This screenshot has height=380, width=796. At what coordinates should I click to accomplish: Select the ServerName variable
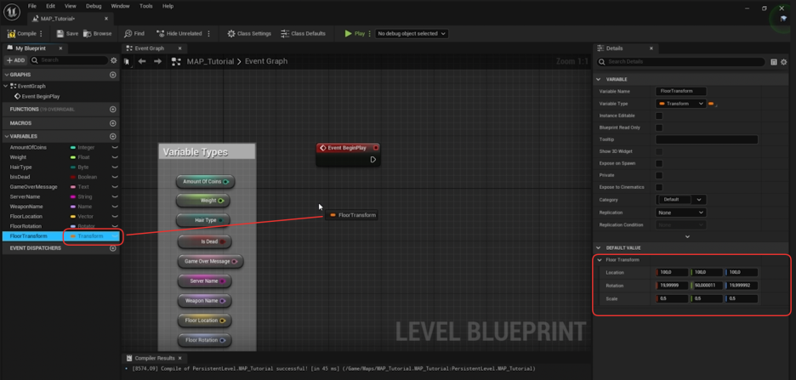(x=25, y=196)
